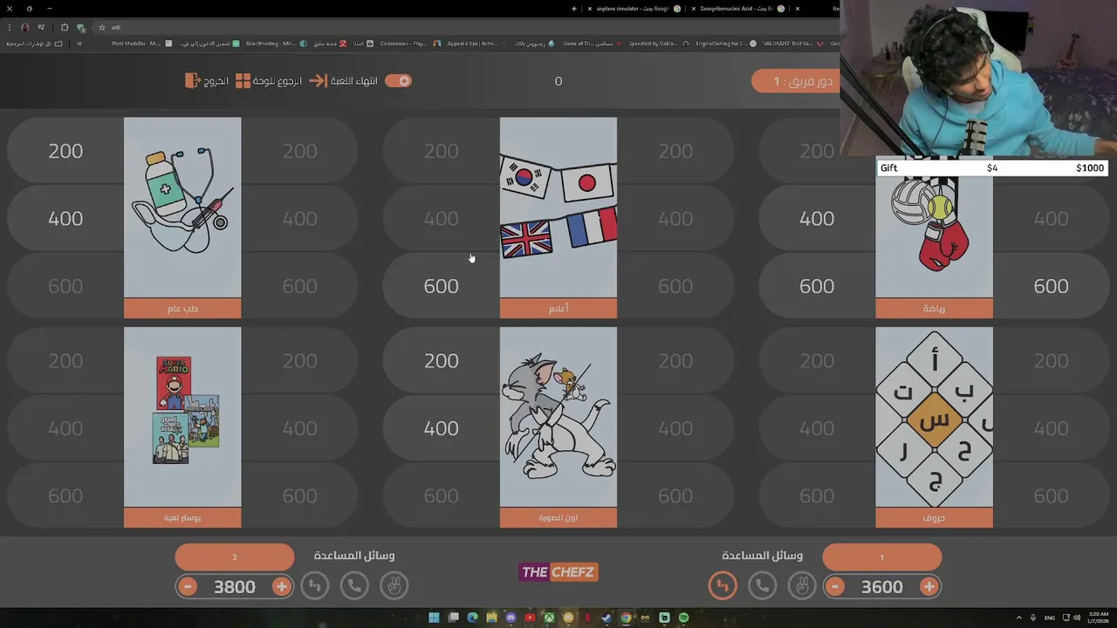1117x628 pixels.
Task: Click the دور فريق : 1 turn pill
Action: [796, 81]
